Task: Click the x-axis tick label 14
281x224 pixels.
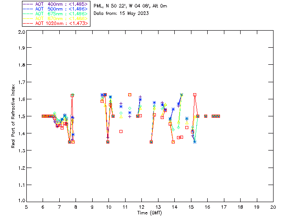Action: pos(175,207)
